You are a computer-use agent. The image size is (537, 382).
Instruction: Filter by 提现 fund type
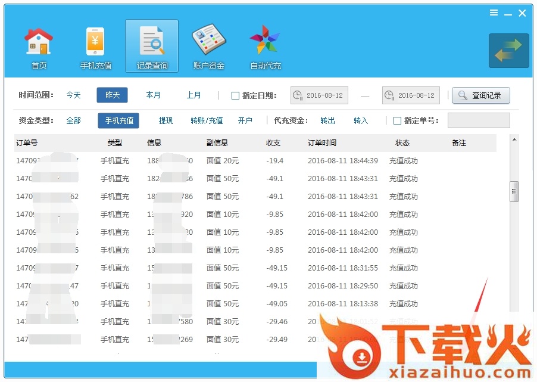tap(166, 120)
